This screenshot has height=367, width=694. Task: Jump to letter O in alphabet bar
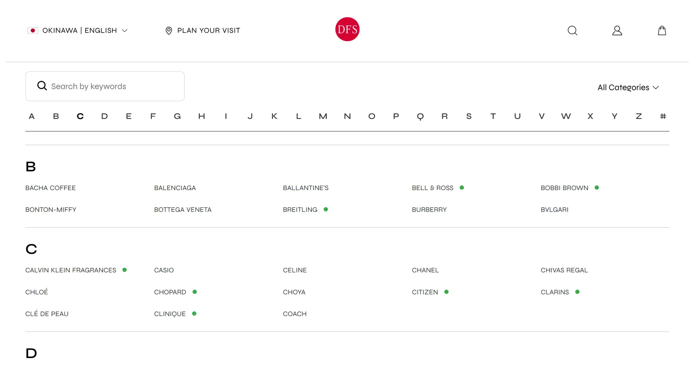[x=372, y=116]
